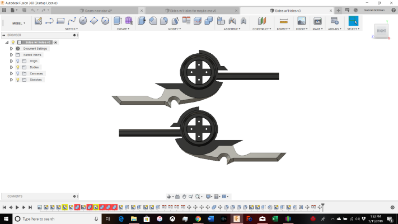This screenshot has height=224, width=398.
Task: Toggle visibility of Origin folder
Action: tap(18, 61)
